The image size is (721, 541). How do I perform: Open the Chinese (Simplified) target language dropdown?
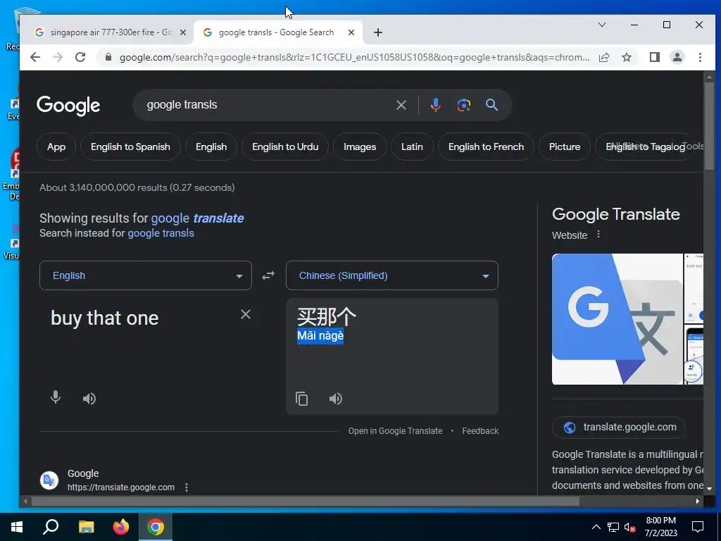pos(391,275)
